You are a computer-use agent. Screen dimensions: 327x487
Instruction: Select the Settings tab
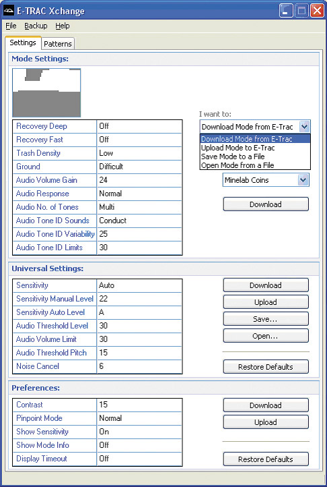pyautogui.click(x=23, y=43)
